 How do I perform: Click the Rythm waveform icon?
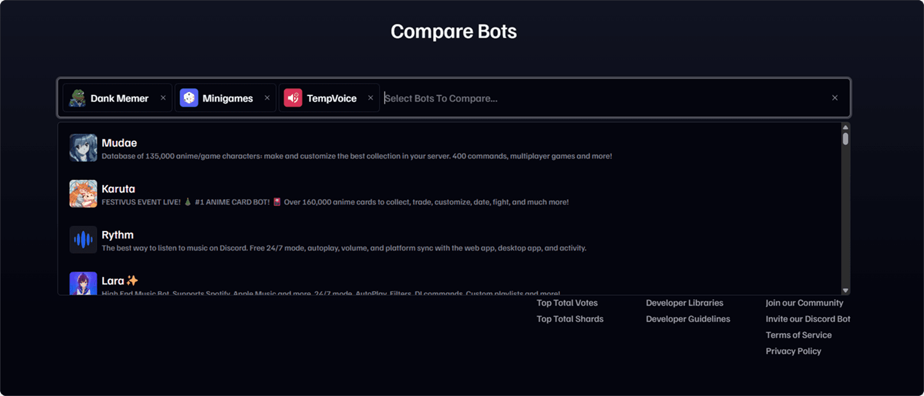pyautogui.click(x=83, y=240)
